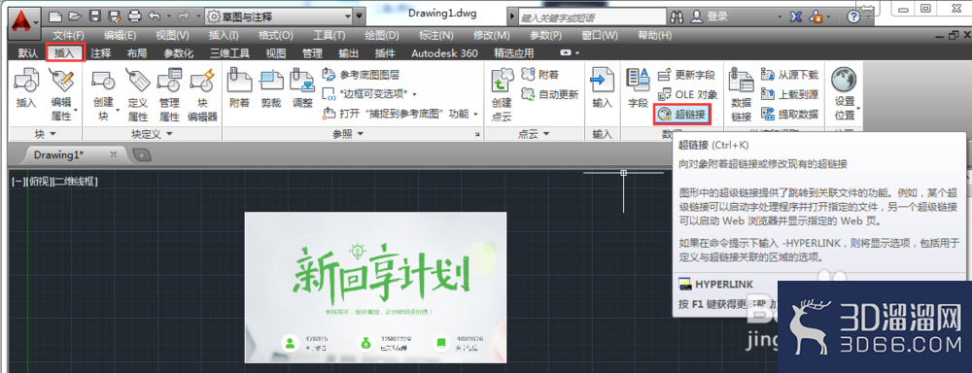The image size is (972, 373).
Task: Open the 帮助(H) menu
Action: click(654, 35)
